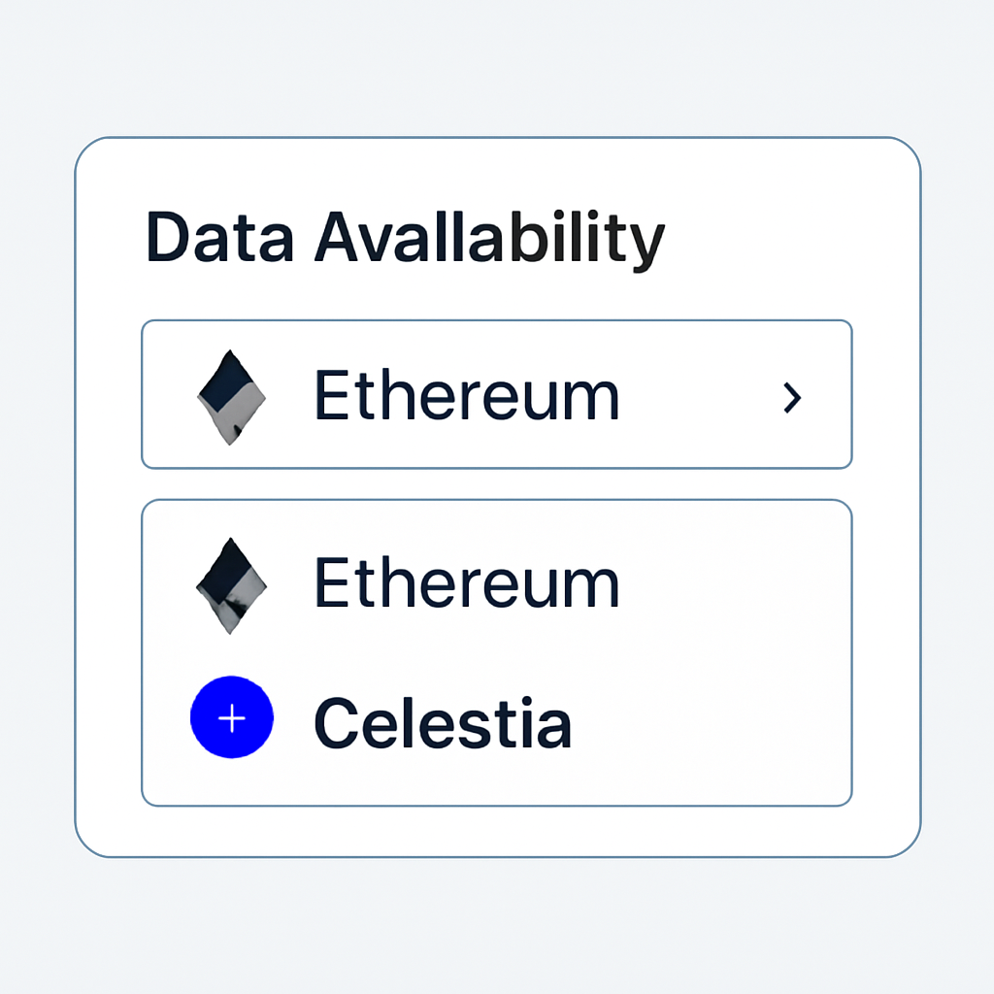
Task: Collapse the dropdown using the chevron
Action: click(x=793, y=397)
